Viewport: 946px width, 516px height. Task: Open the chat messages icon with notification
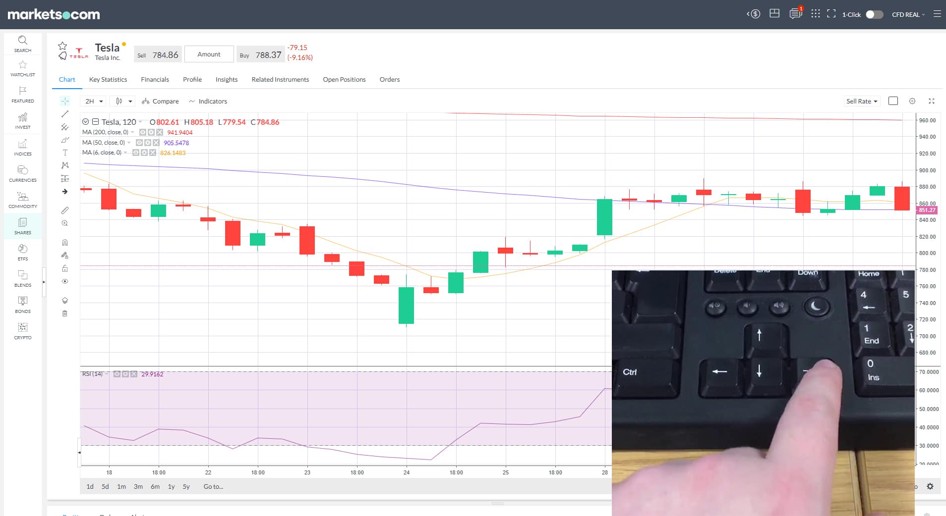796,13
